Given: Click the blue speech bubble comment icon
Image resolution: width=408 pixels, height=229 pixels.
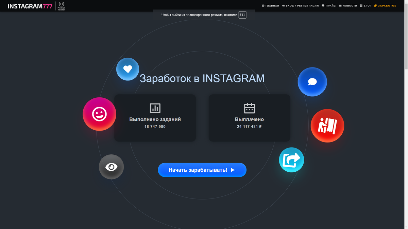Looking at the screenshot, I should [x=312, y=82].
